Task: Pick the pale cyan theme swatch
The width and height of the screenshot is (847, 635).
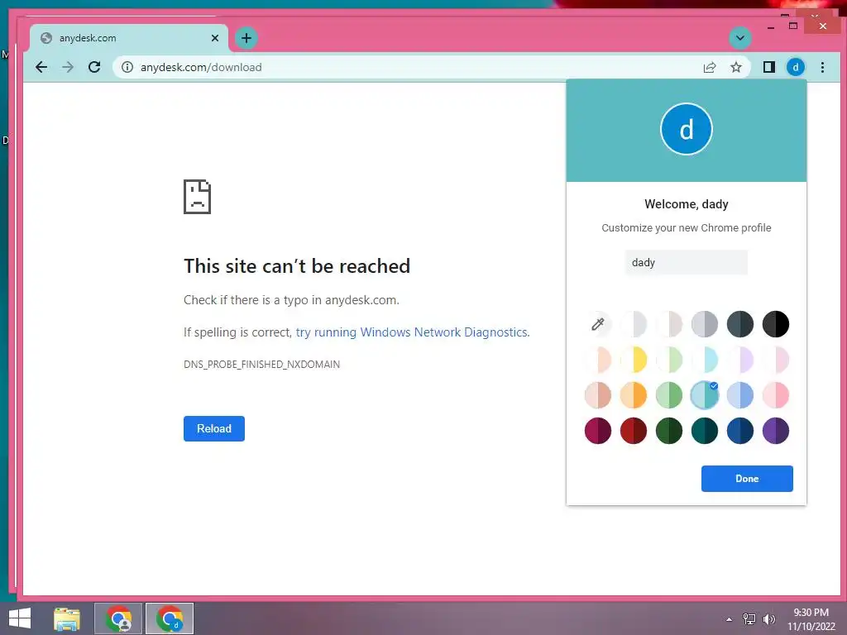Action: [x=705, y=360]
